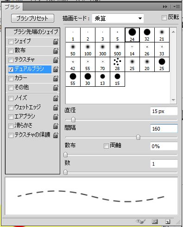This screenshot has width=183, height=227.
Task: Choose star 14 brush tip
Action: (x=132, y=50)
